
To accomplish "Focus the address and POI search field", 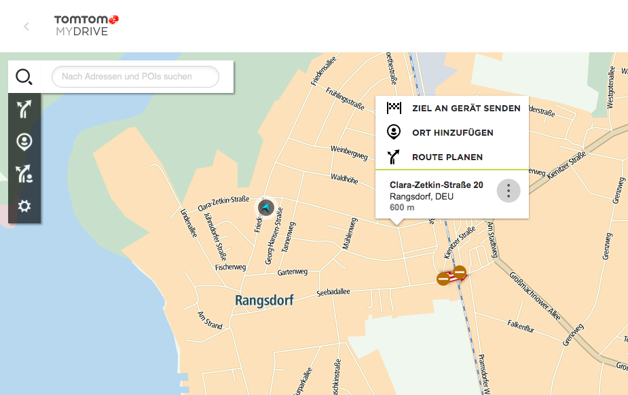I will [135, 77].
